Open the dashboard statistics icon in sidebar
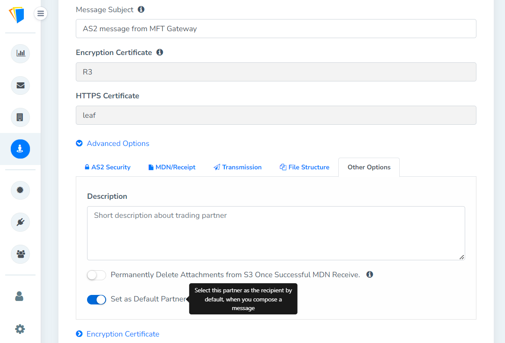 20,53
